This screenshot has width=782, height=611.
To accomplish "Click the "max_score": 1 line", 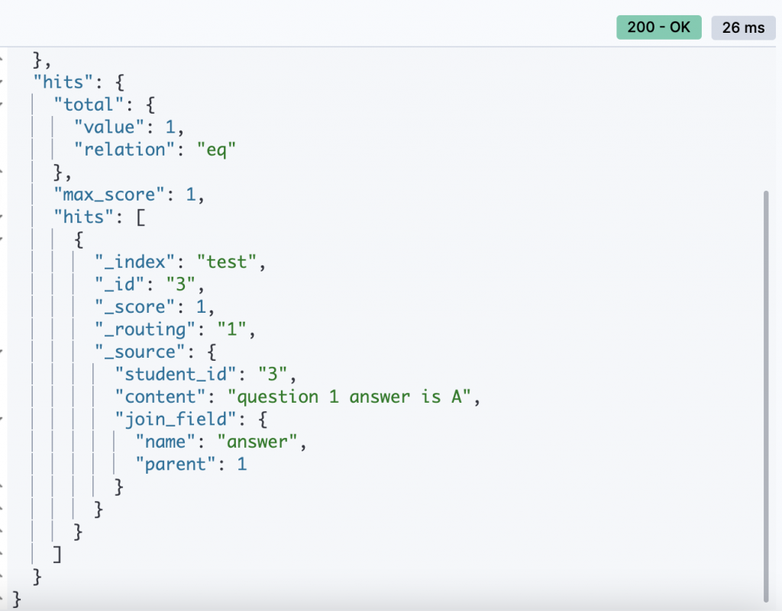I will pos(128,195).
